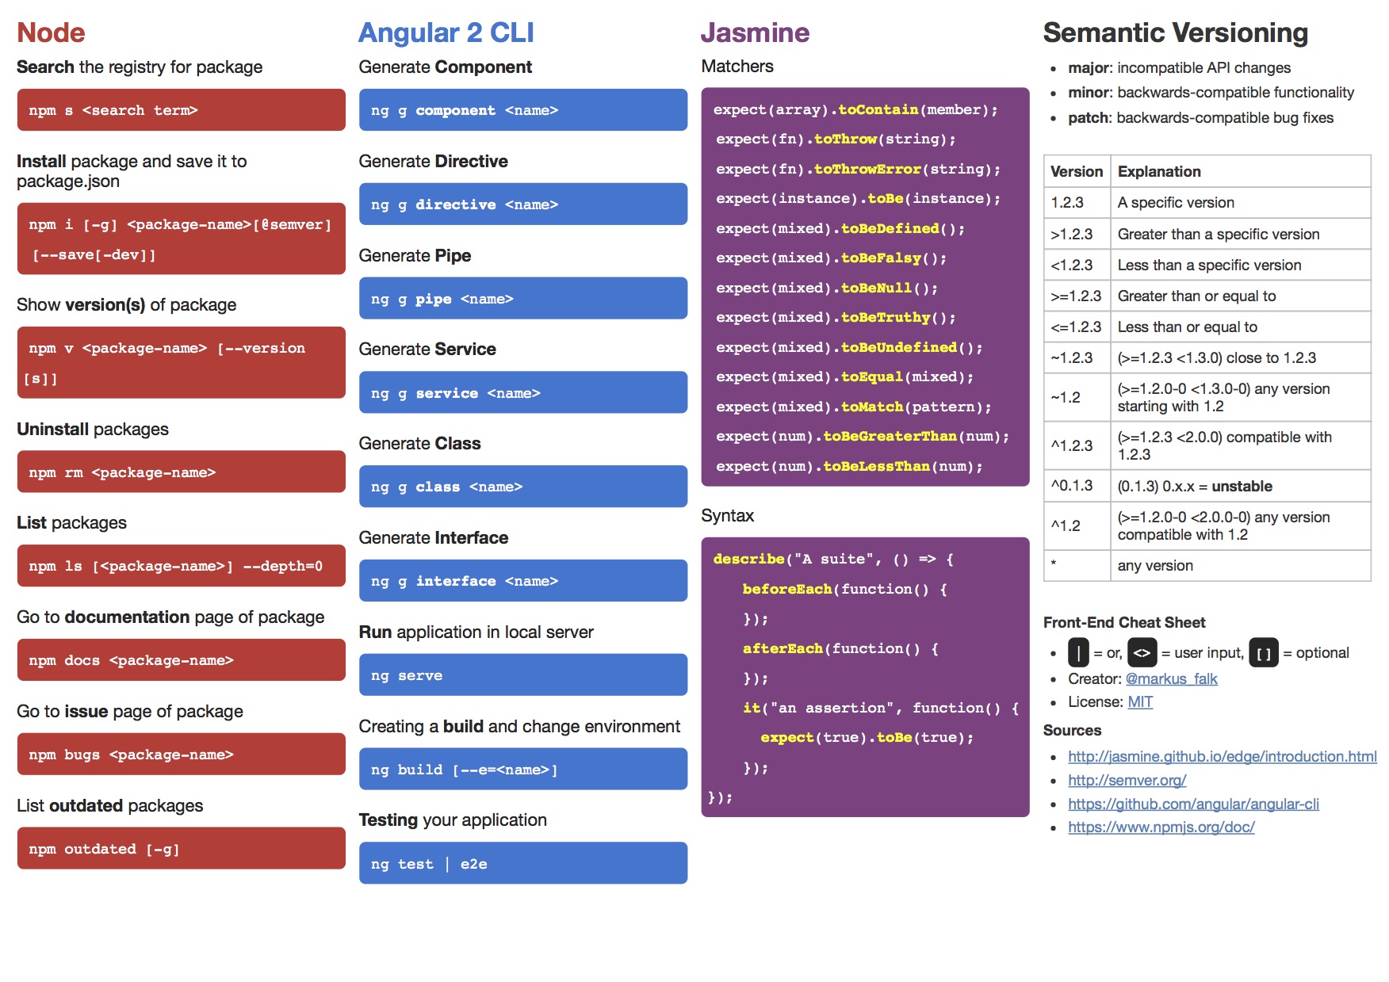Select the 'ng g directive <name>' block
Screen dimensions: 1389x982
[523, 204]
